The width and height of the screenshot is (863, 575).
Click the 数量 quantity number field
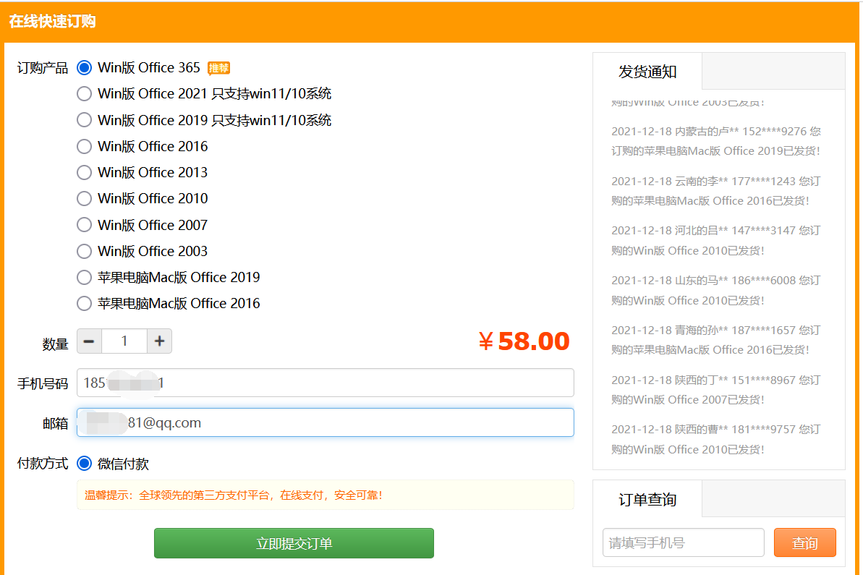[x=124, y=341]
